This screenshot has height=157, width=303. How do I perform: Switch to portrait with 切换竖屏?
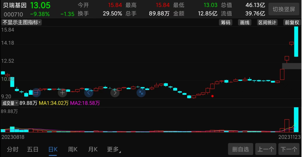click(x=284, y=9)
